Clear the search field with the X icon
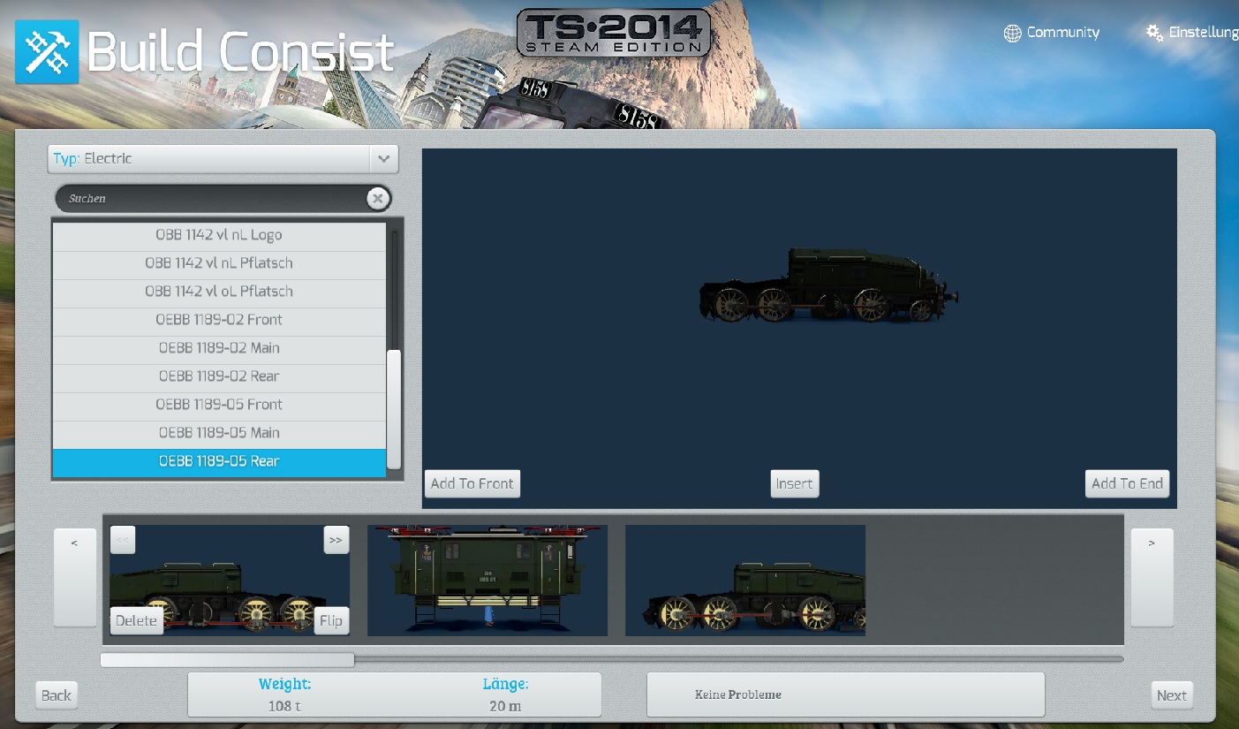This screenshot has width=1239, height=729. (378, 199)
